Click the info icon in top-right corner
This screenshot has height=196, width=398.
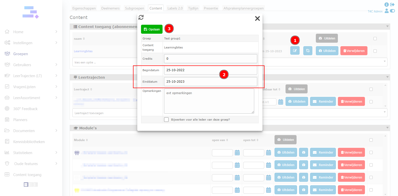386,4
